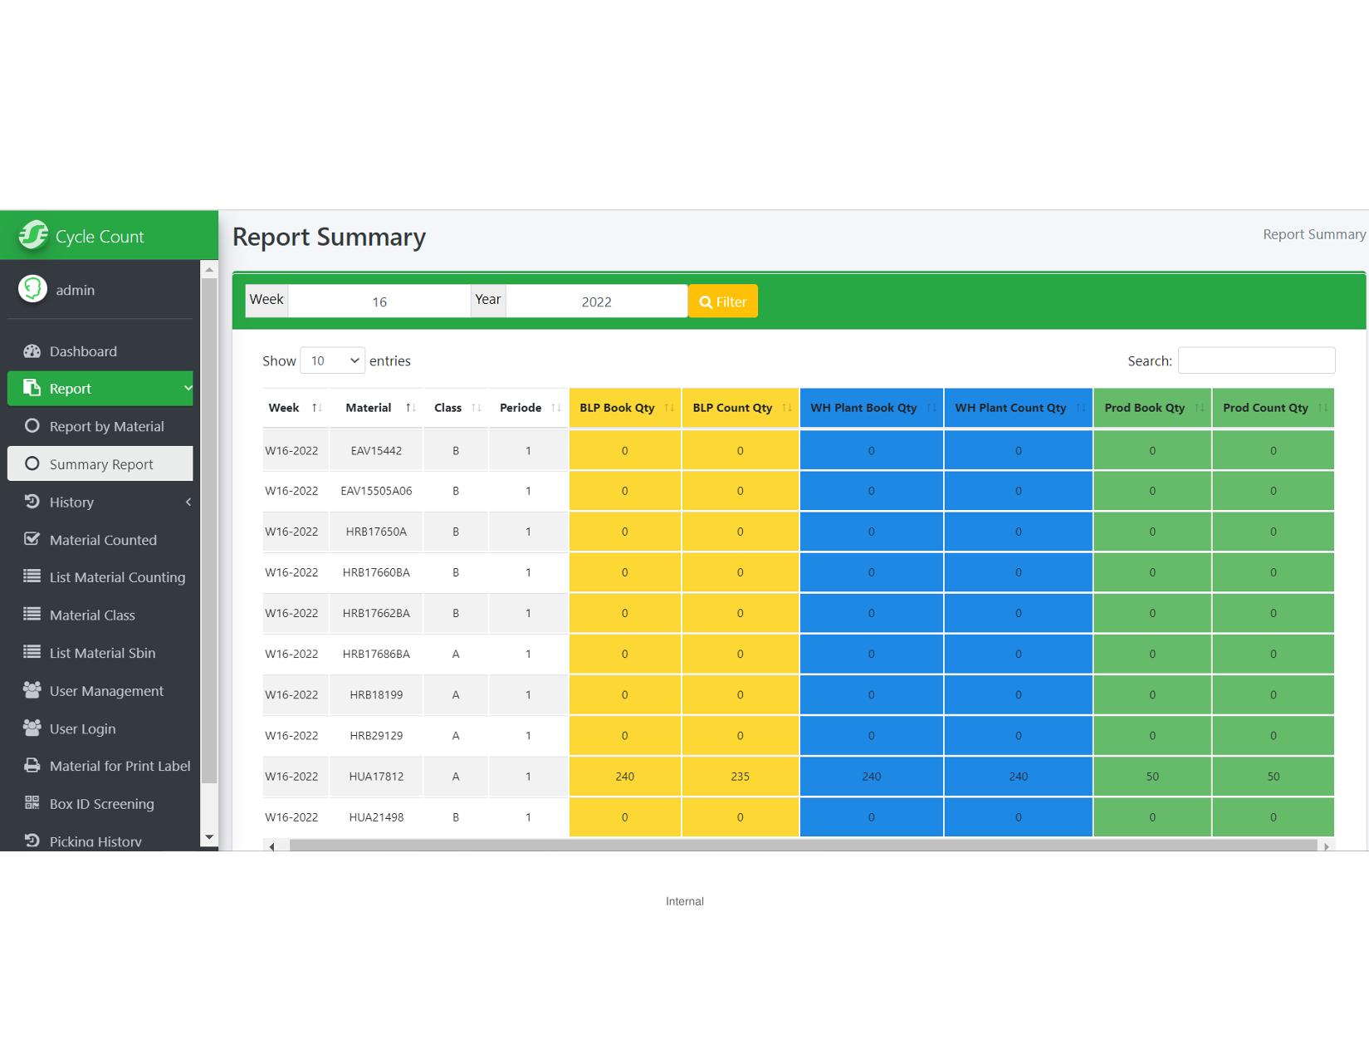Click the Cycle Count logo icon
This screenshot has width=1369, height=1059.
(x=33, y=235)
